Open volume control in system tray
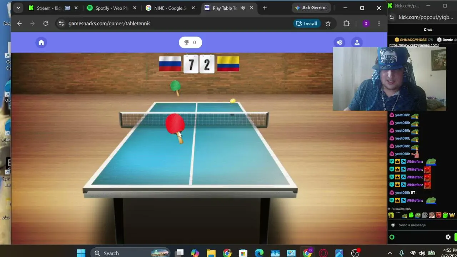Image resolution: width=457 pixels, height=257 pixels. pos(422,253)
